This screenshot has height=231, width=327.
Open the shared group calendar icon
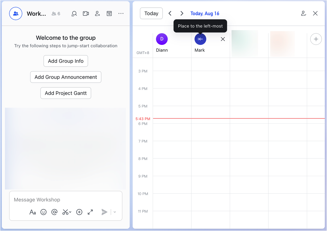[109, 14]
